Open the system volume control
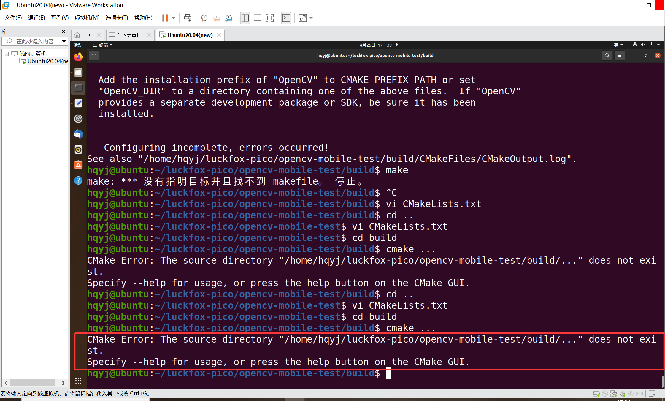Image resolution: width=665 pixels, height=401 pixels. coord(643,45)
